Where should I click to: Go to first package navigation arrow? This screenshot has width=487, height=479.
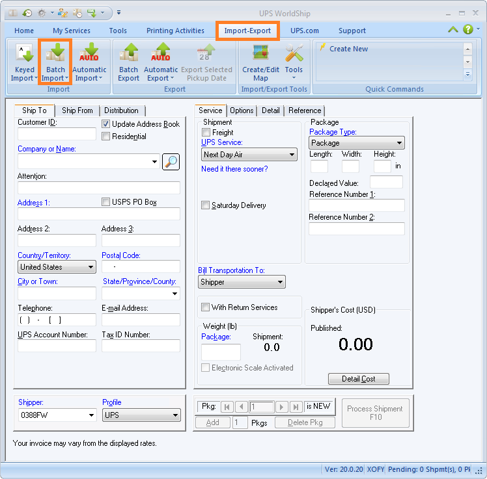(x=227, y=407)
